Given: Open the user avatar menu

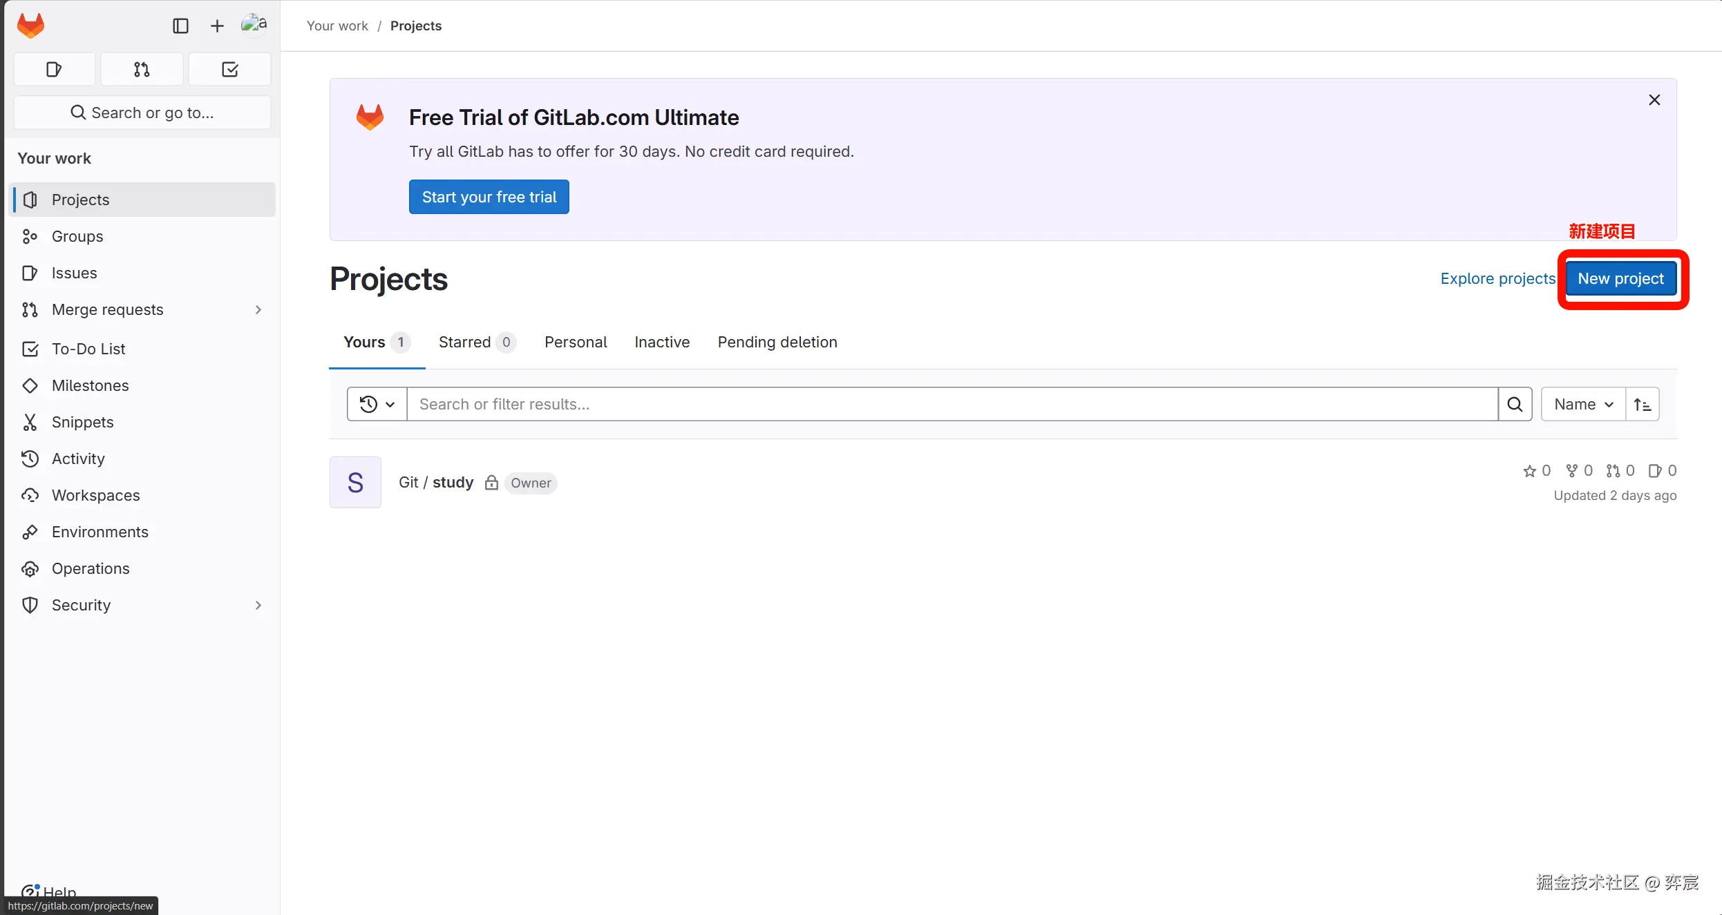Looking at the screenshot, I should tap(254, 24).
